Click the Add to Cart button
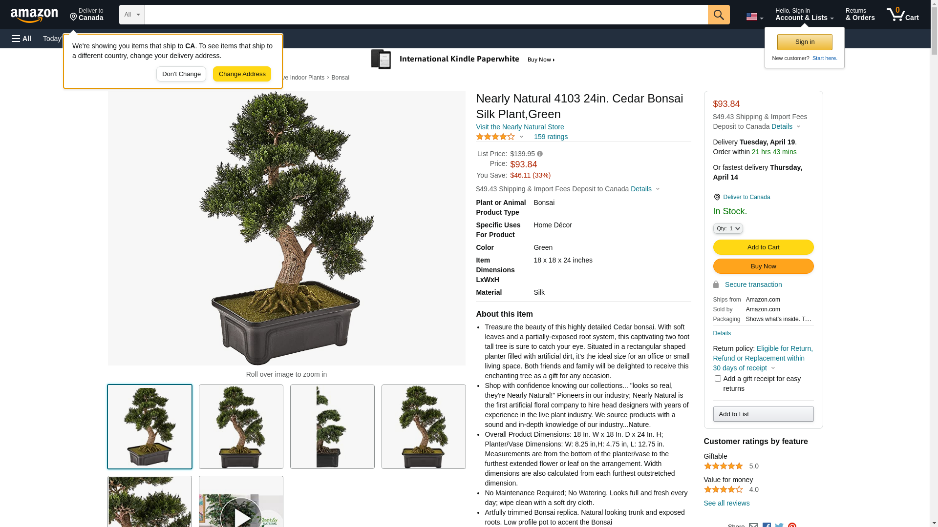This screenshot has width=938, height=527. 763,247
